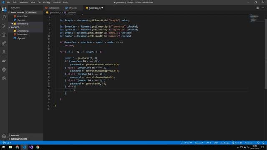The image size is (267, 150).
Task: Change the JavaScript language mode
Action: (225, 142)
